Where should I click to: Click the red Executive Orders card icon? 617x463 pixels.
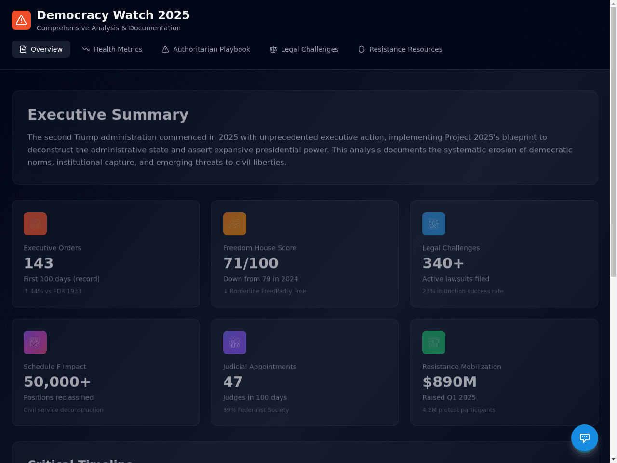tap(35, 224)
